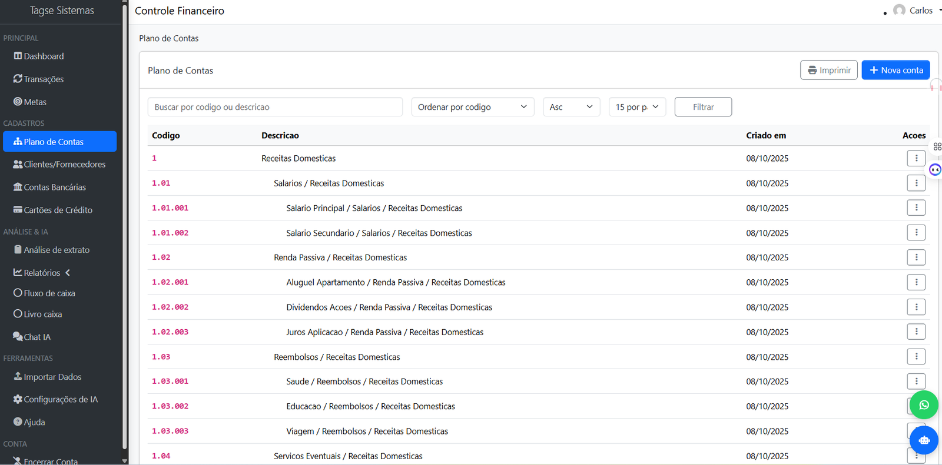This screenshot has width=942, height=465.
Task: Go to Transações in the sidebar
Action: click(x=43, y=79)
